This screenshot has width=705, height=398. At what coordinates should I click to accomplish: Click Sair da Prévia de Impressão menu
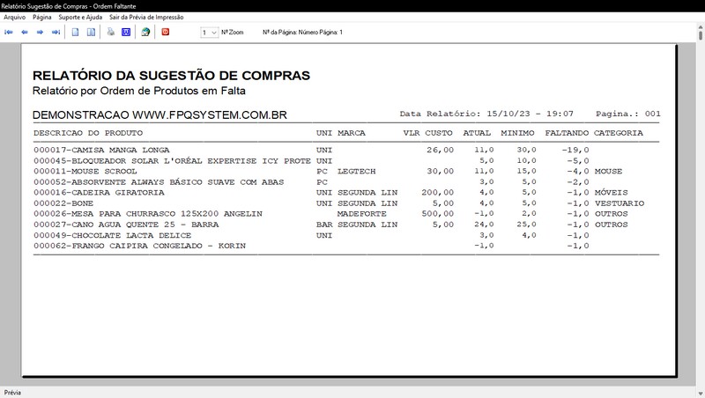coord(146,17)
